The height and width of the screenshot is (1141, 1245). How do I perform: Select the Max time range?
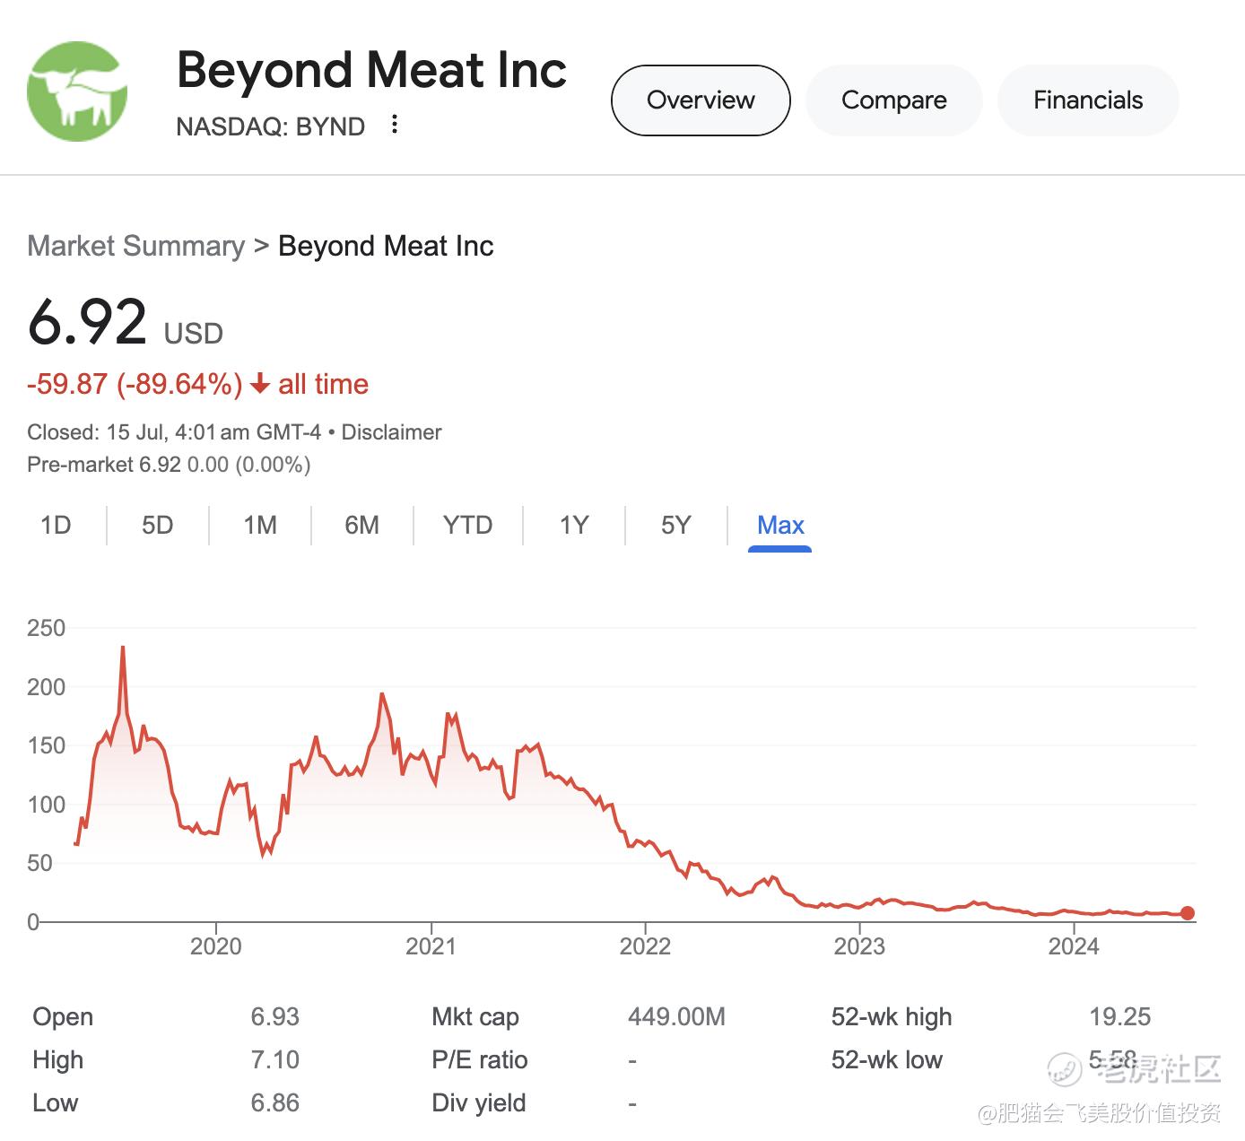click(780, 525)
